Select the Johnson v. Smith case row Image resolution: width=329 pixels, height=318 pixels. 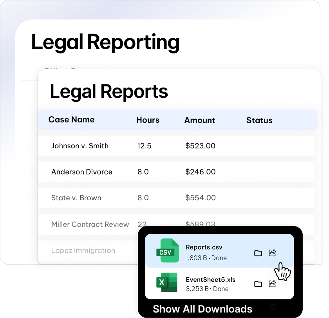80,146
